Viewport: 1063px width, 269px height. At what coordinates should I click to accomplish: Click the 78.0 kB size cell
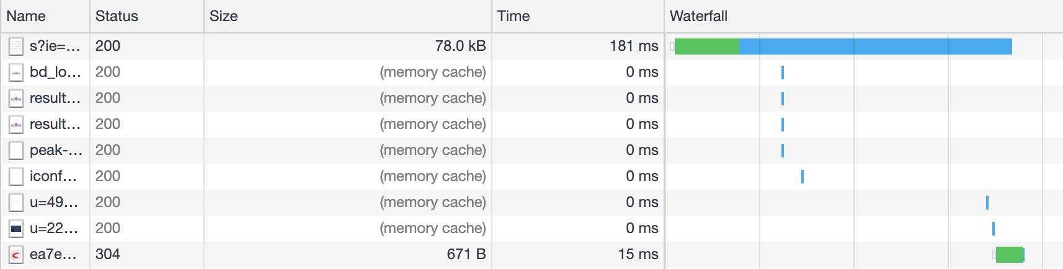(x=460, y=46)
